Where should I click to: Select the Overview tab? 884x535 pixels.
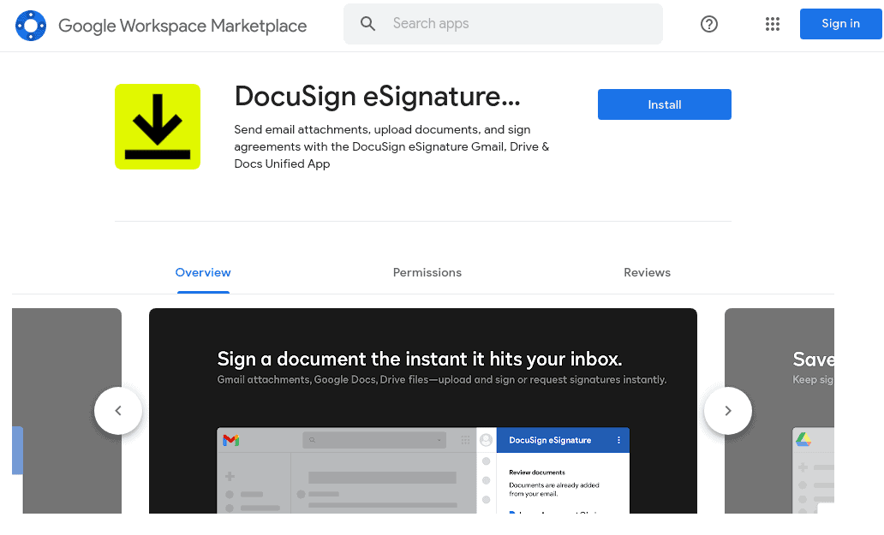click(x=202, y=272)
